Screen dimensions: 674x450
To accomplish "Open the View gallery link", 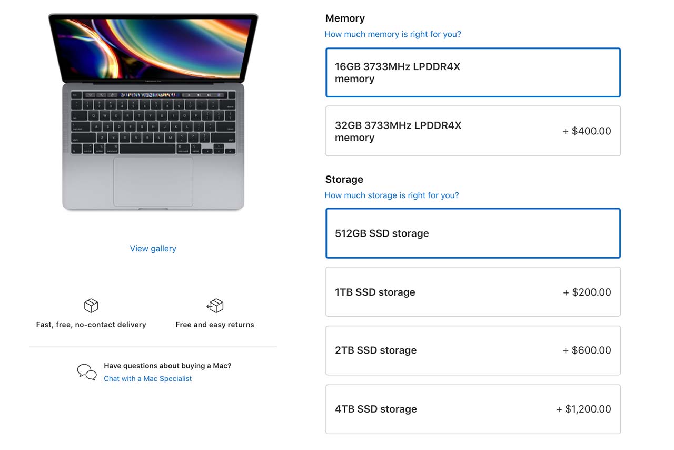I will 153,248.
